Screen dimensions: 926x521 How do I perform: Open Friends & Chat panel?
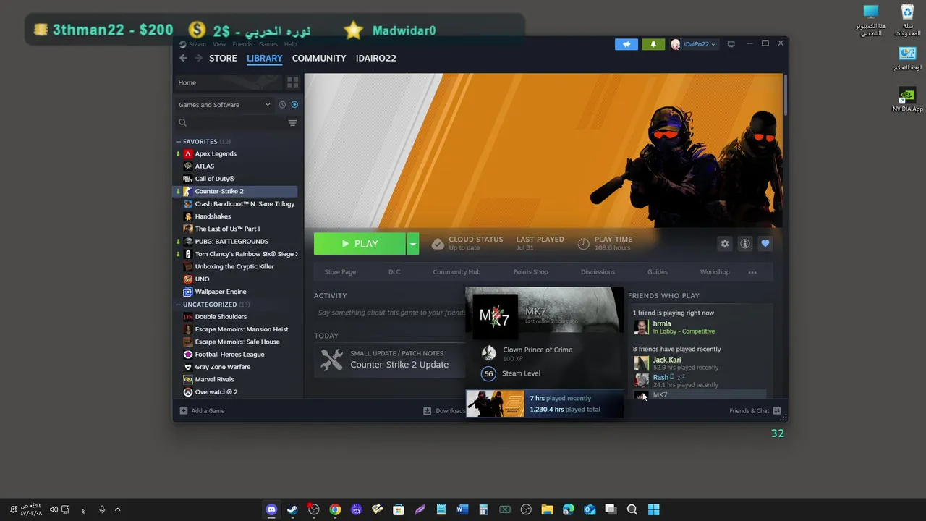[755, 411]
